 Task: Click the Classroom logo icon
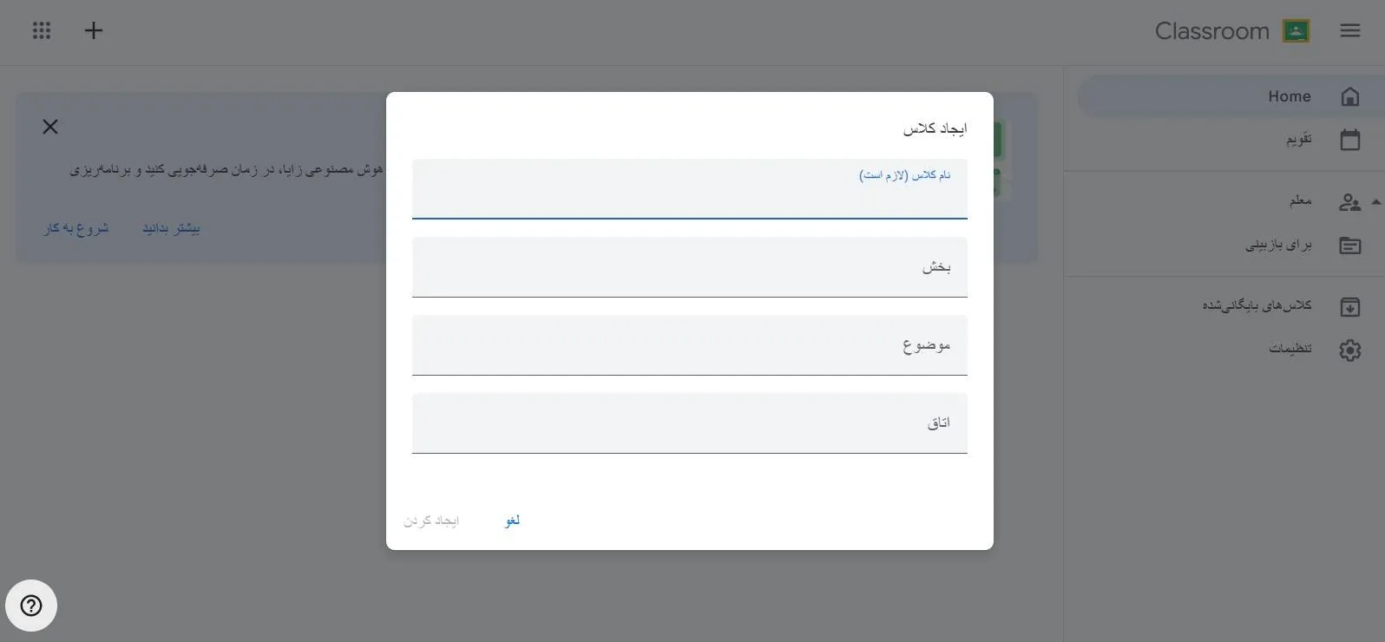[1296, 31]
